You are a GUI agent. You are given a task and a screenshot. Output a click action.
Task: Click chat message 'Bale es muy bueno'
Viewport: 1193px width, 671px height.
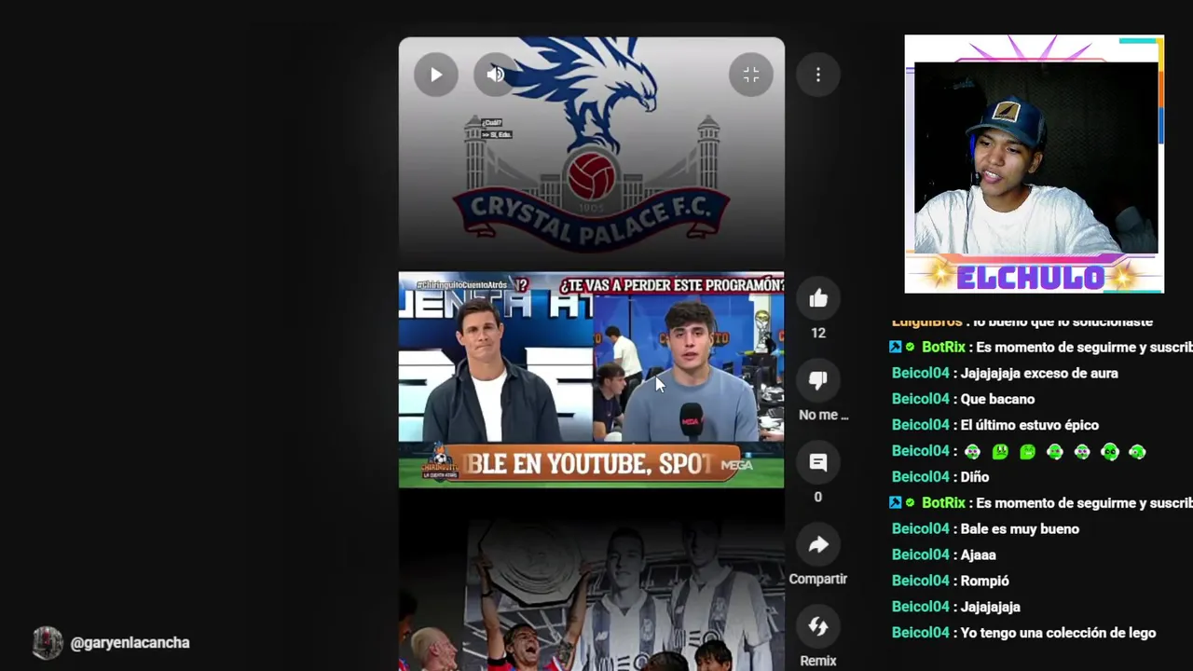click(x=985, y=528)
